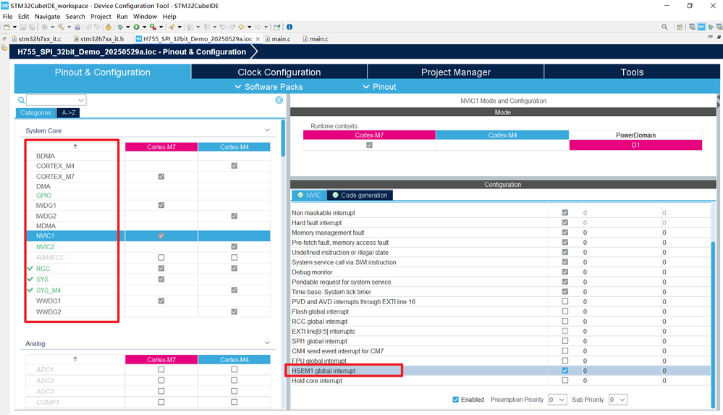Click the Search magnifier icon at top right

[664, 27]
